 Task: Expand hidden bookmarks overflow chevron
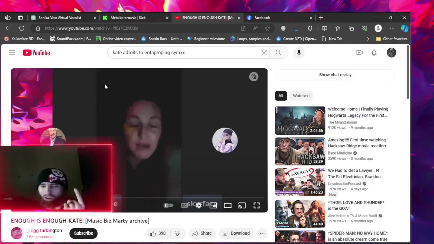(x=368, y=39)
